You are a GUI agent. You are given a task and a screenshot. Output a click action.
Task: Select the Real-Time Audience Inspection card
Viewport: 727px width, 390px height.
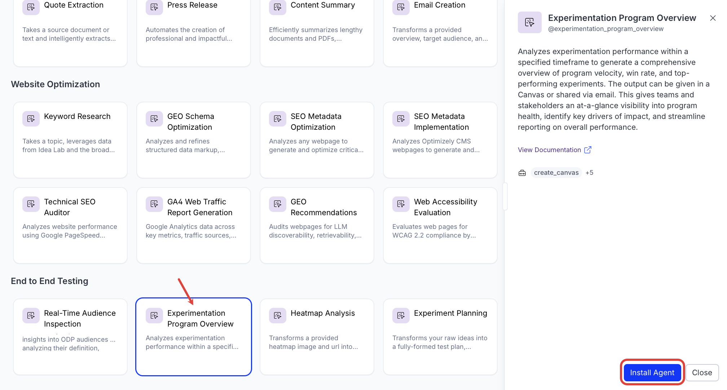tap(70, 337)
